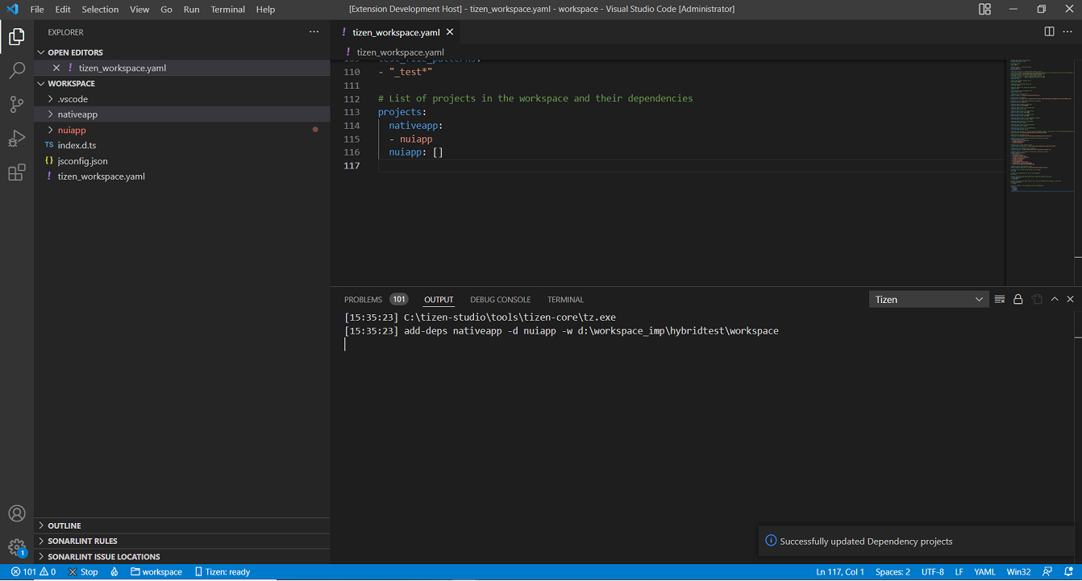1082x581 pixels.
Task: Click the Tizen: ready status bar item
Action: pyautogui.click(x=223, y=571)
